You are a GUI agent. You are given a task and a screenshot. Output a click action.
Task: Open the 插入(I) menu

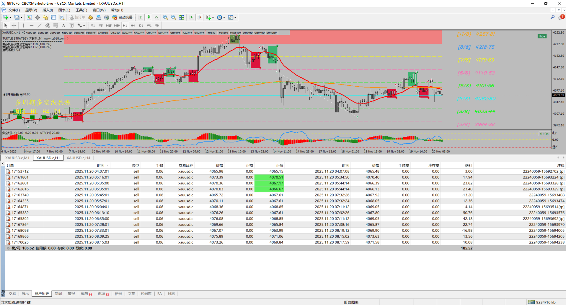48,10
